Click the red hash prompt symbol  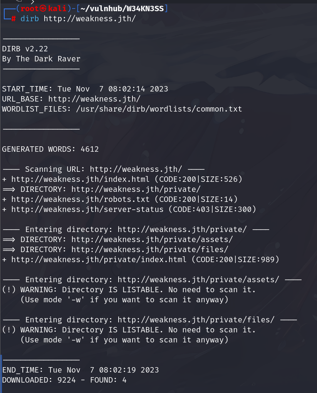pos(13,19)
